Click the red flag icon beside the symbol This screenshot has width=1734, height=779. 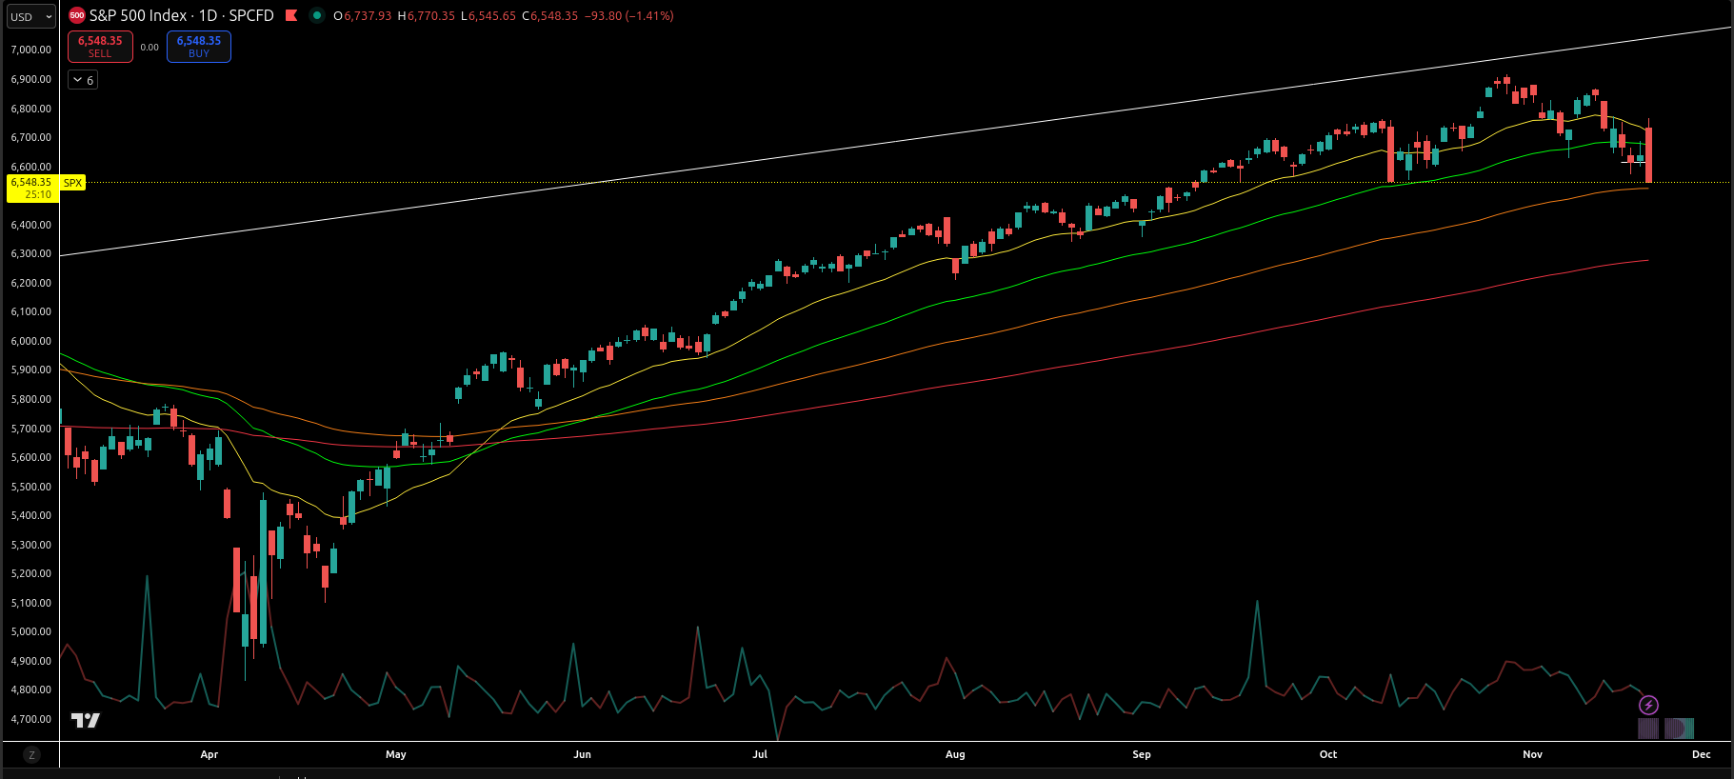[x=291, y=15]
